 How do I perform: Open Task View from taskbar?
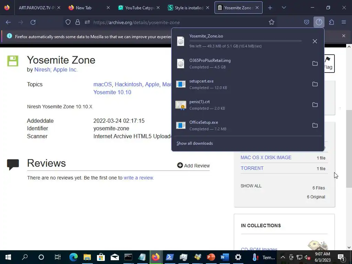tap(58, 257)
